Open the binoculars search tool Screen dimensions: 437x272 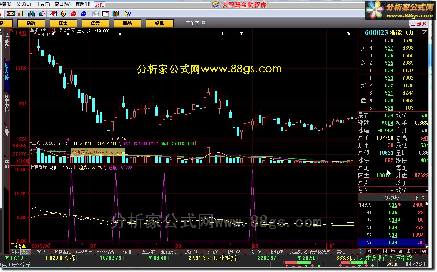click(31, 14)
